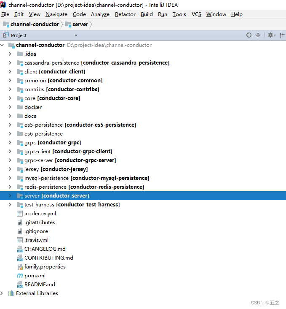Select redis-persistence [conductor-redis-persistence] row
286x309 pixels.
point(143,187)
